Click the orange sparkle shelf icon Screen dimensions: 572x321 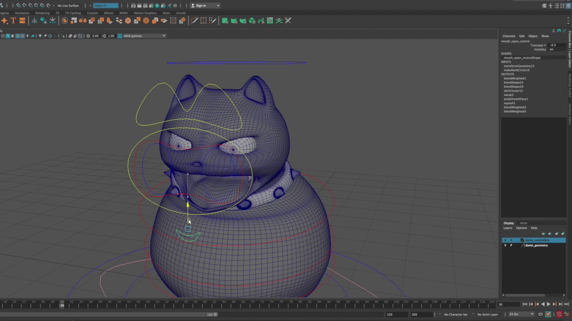(4, 21)
